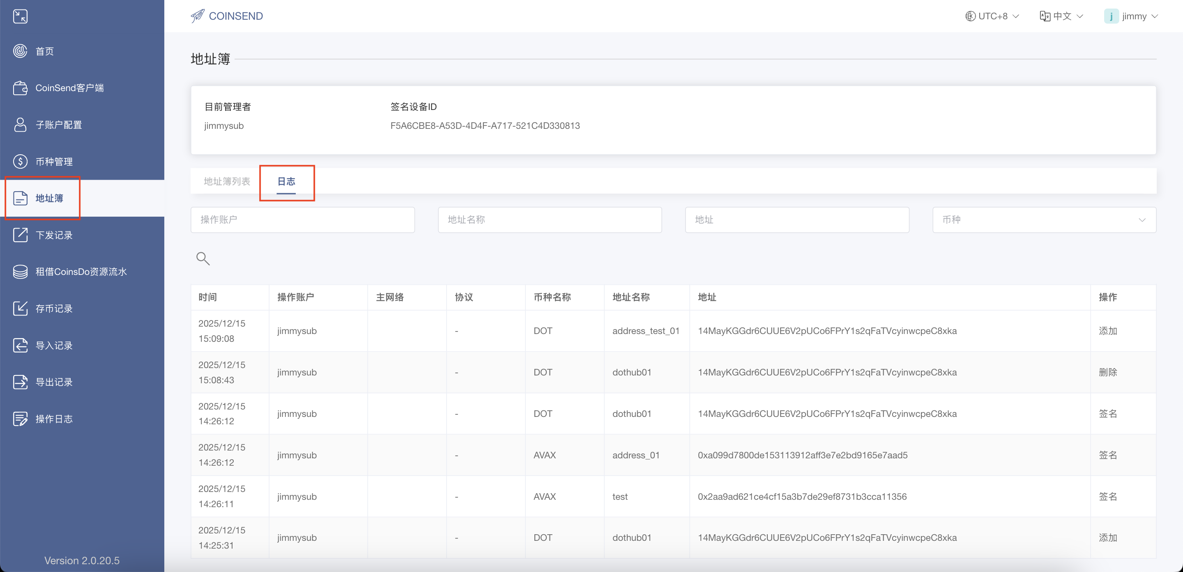
Task: Select the 日志 tab
Action: 286,181
